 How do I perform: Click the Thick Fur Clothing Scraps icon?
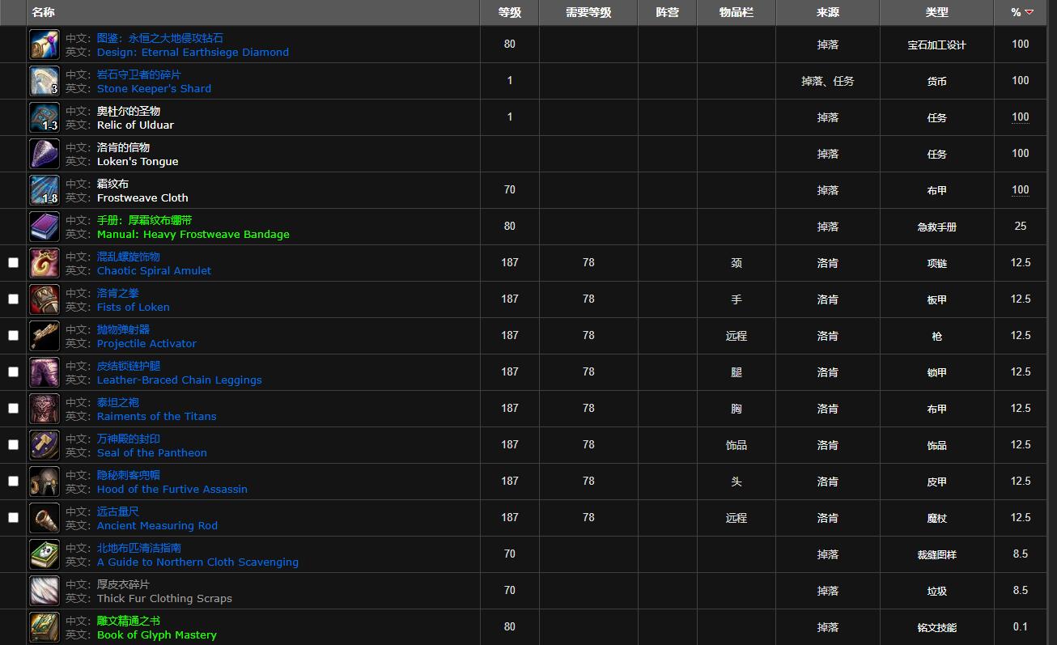[45, 591]
